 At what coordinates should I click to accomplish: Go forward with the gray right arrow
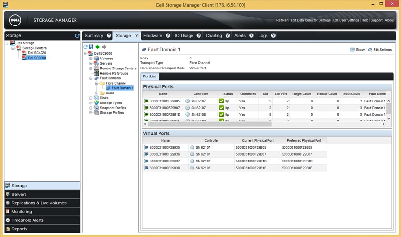(104, 47)
